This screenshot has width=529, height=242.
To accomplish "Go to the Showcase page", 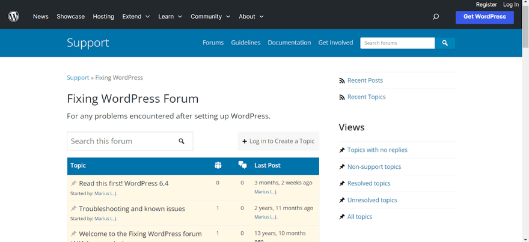I will [70, 17].
